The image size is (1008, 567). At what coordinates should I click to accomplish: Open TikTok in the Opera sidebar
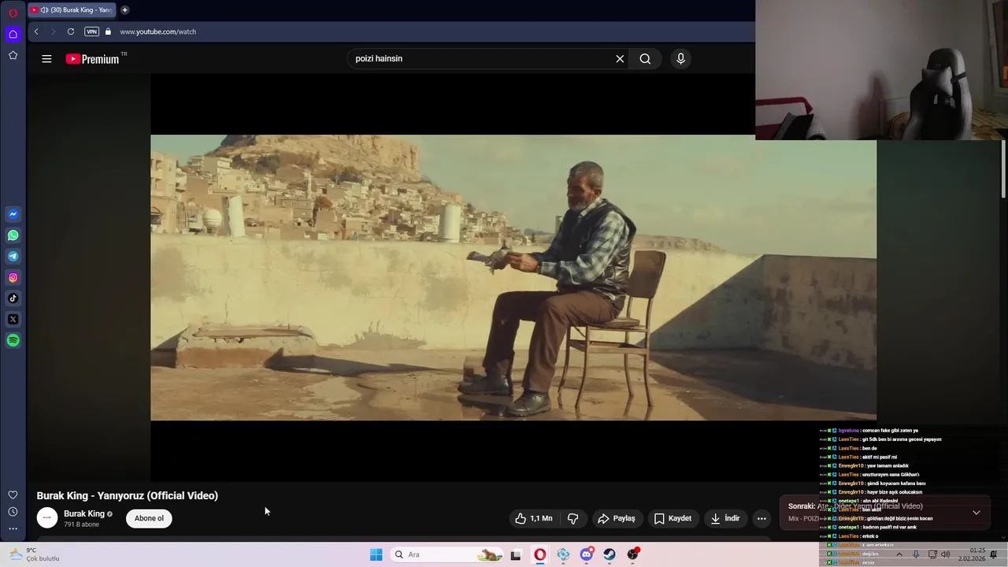pyautogui.click(x=13, y=298)
